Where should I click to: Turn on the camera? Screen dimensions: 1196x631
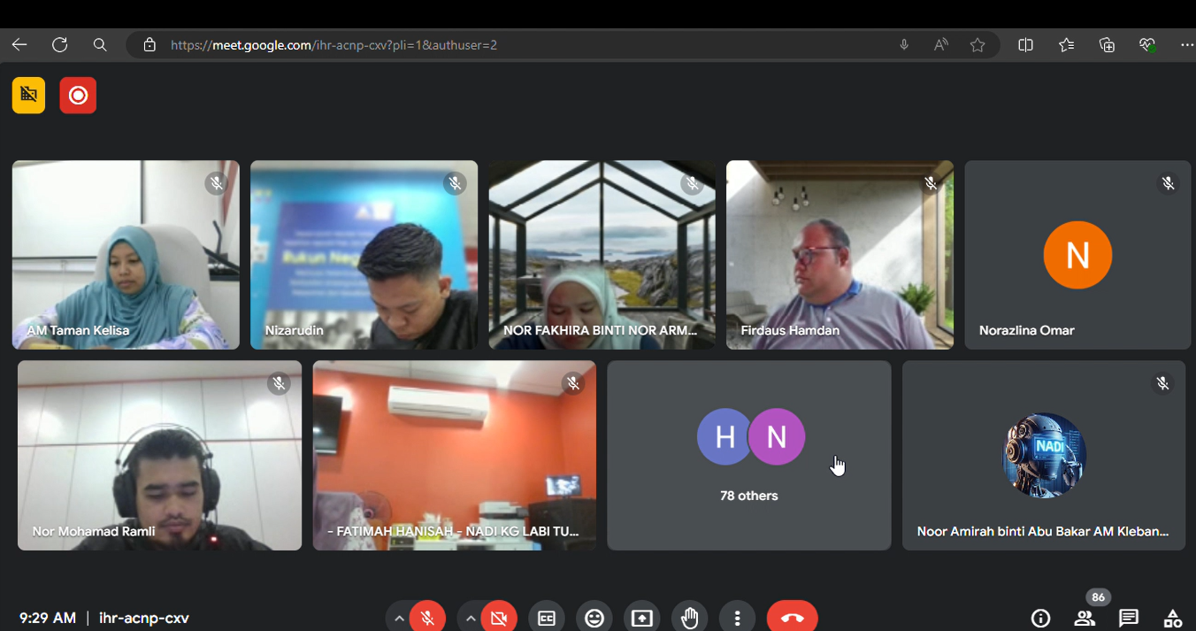point(499,618)
